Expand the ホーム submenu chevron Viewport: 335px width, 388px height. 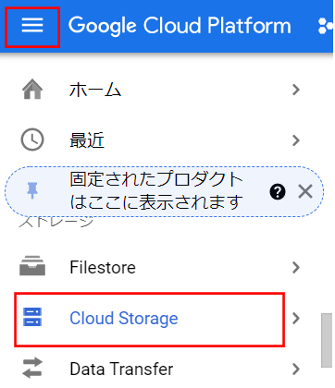click(x=296, y=90)
